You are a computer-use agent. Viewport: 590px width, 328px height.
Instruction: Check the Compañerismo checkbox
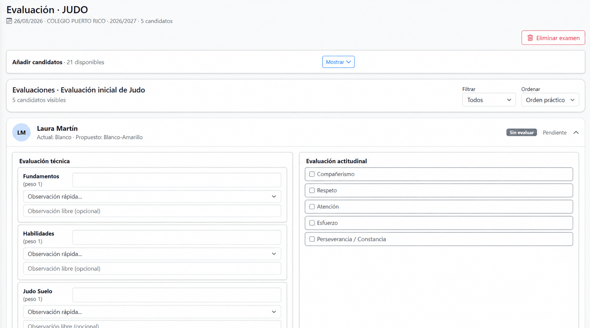[312, 174]
